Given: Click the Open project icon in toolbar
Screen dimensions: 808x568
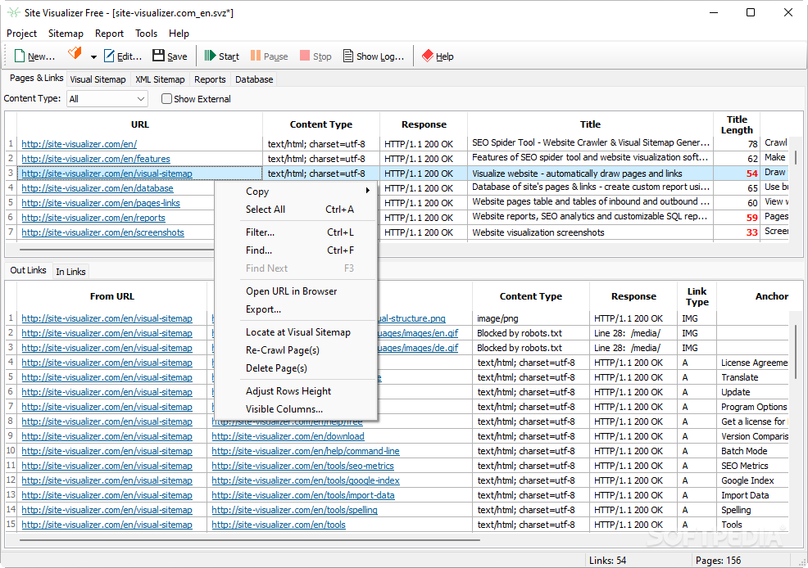Looking at the screenshot, I should tap(75, 53).
